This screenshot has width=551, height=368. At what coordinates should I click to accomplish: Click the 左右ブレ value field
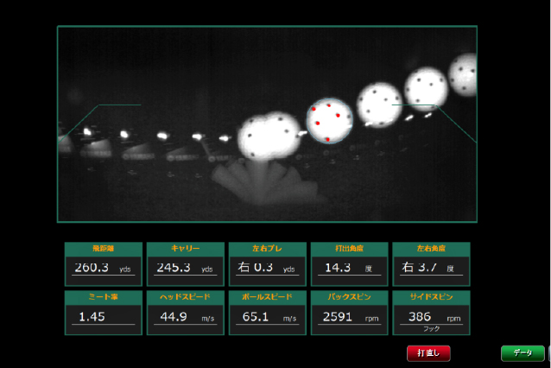266,269
